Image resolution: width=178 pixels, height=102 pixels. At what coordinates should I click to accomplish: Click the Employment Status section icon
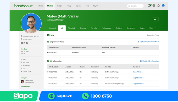[48, 42]
